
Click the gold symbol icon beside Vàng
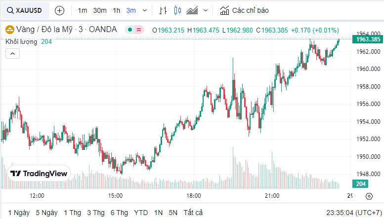coord(9,30)
